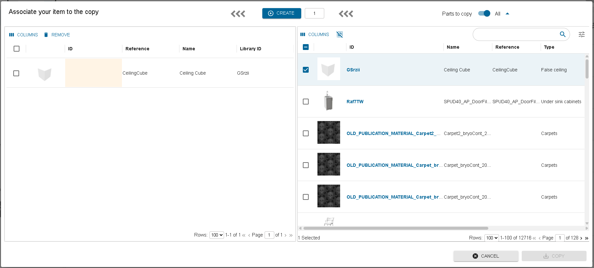Sort left table by Reference column
594x268 pixels.
point(137,49)
